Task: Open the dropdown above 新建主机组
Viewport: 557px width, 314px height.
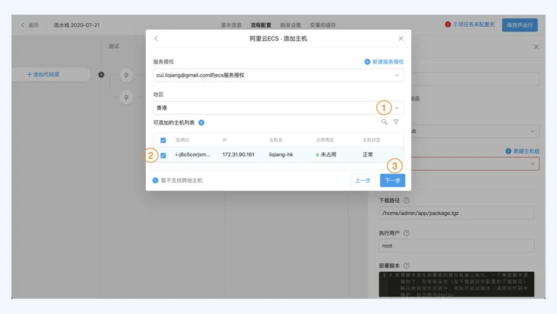Action: (475, 131)
